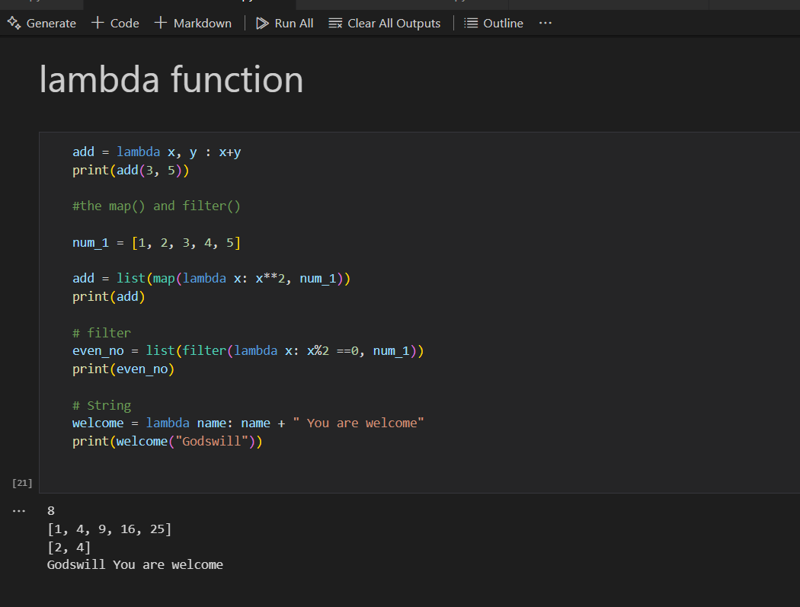Open the notebook Outline view
800x607 pixels.
point(494,23)
